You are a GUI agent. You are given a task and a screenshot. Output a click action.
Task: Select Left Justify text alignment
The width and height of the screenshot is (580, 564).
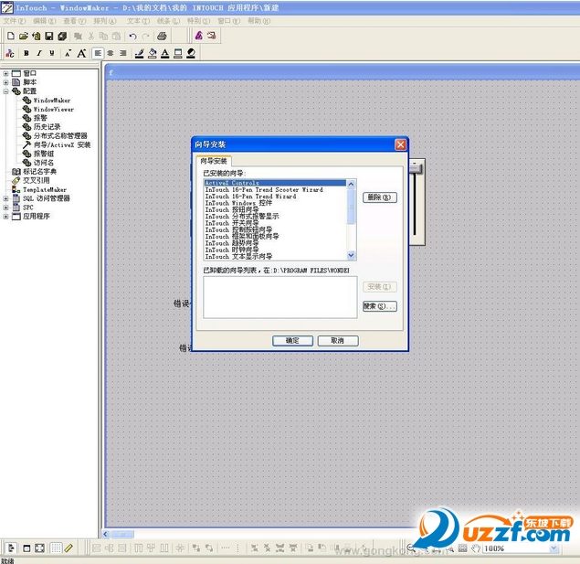click(x=98, y=53)
